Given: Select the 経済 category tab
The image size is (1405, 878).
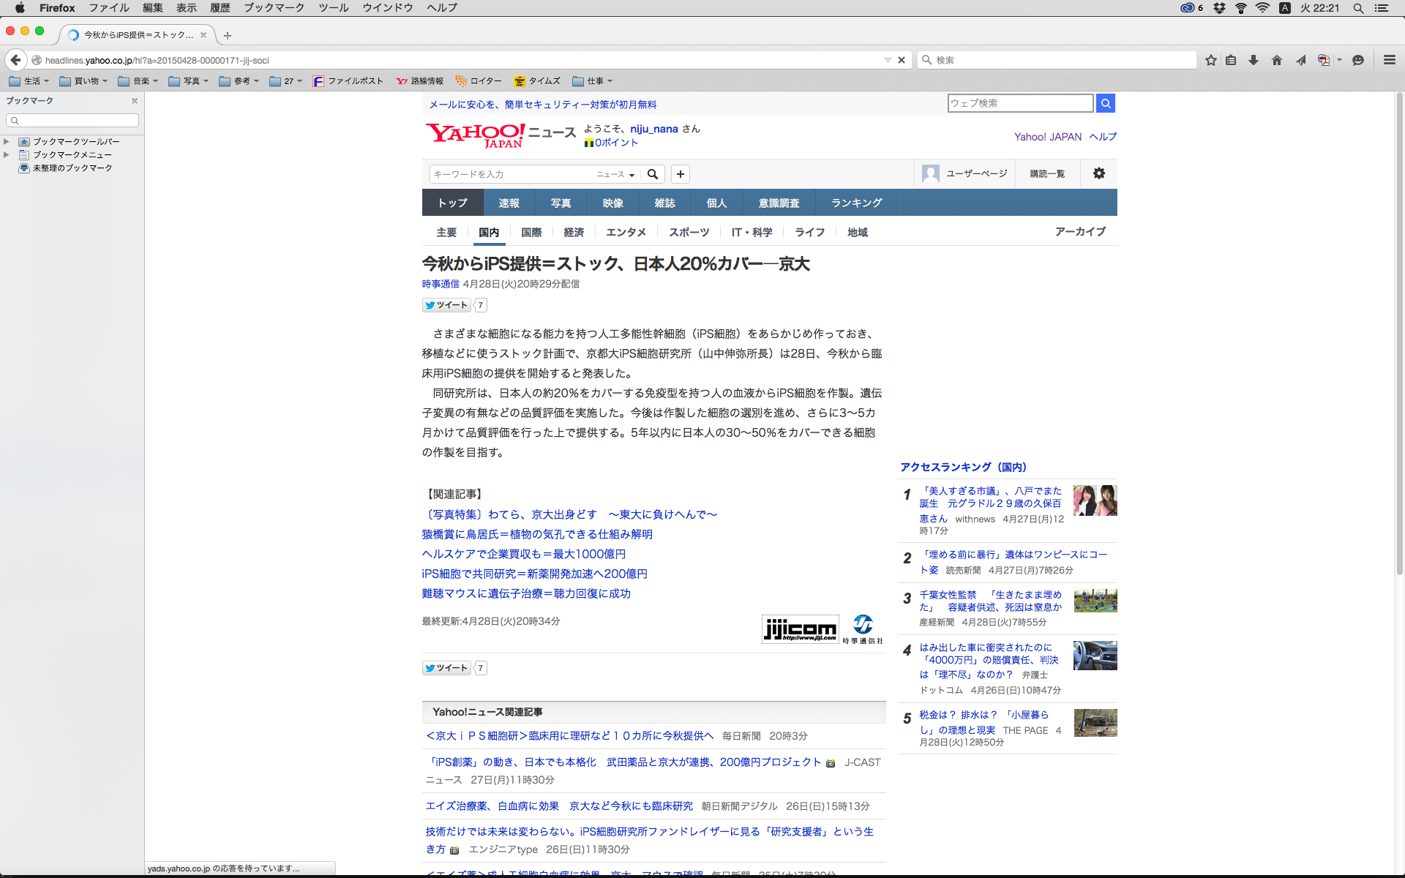Looking at the screenshot, I should pyautogui.click(x=574, y=232).
